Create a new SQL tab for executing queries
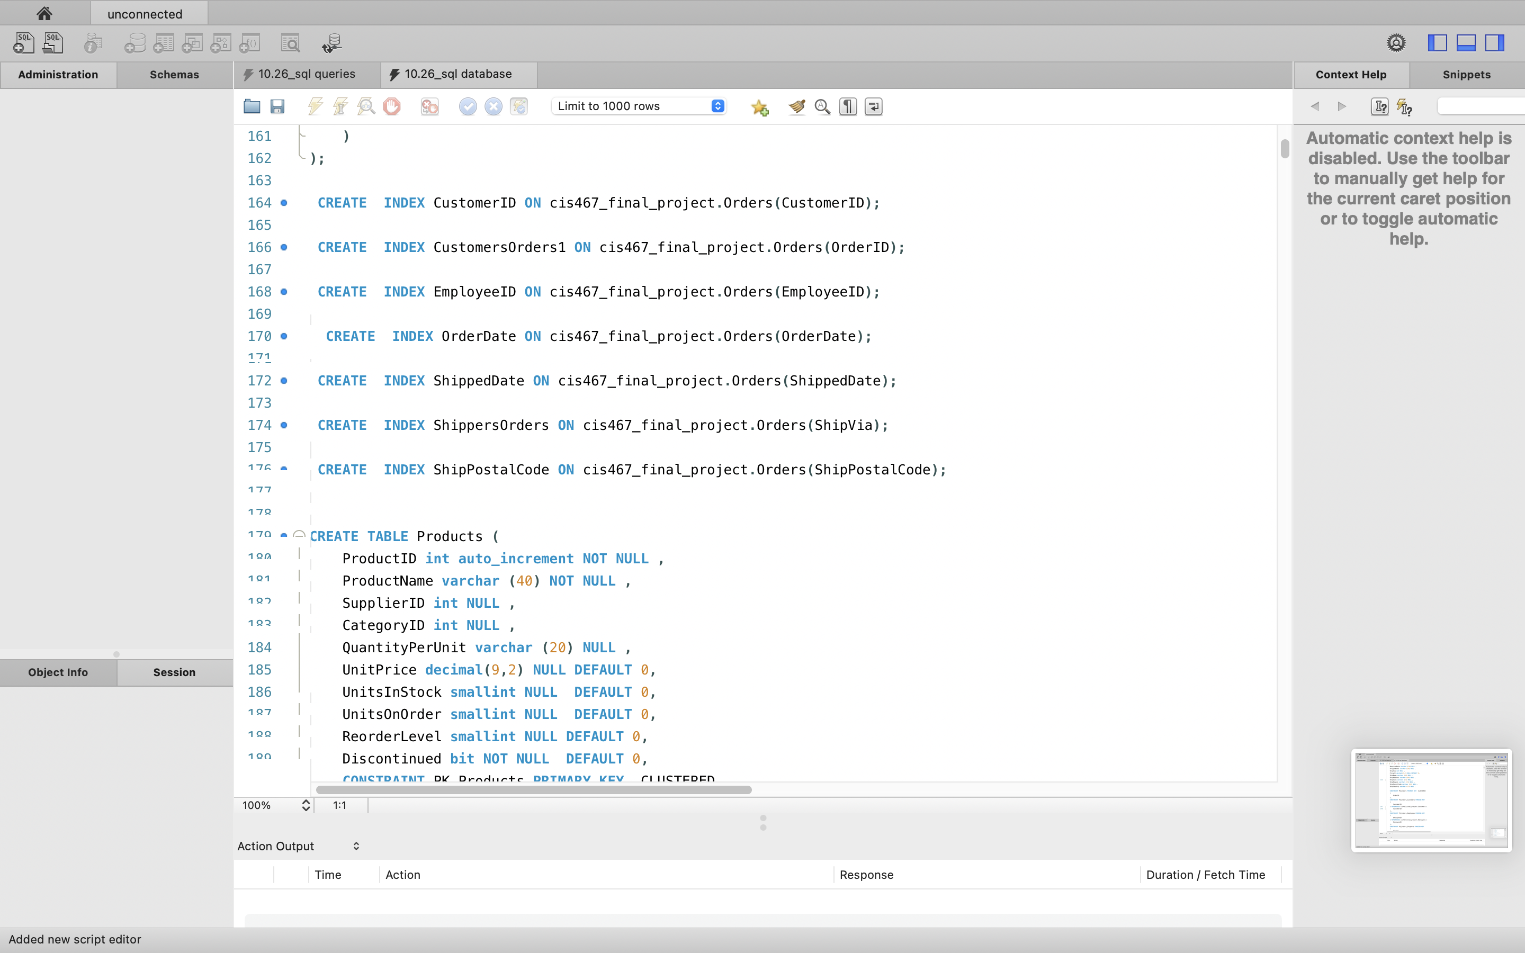Image resolution: width=1525 pixels, height=953 pixels. 23,43
